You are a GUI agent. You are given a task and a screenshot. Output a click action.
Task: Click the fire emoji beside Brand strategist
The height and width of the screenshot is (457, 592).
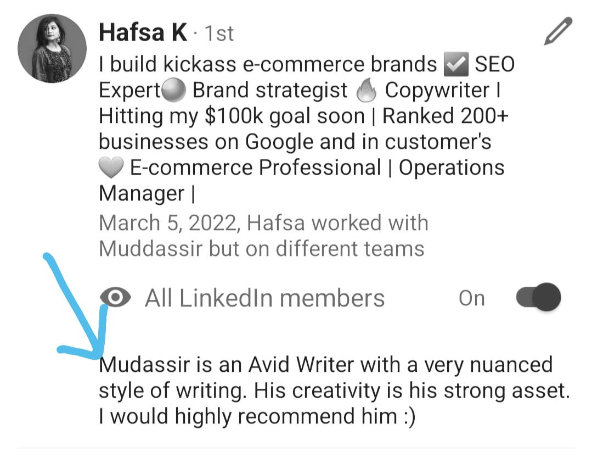pos(366,91)
